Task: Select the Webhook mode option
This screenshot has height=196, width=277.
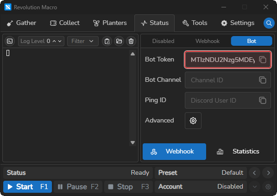Action: click(208, 41)
